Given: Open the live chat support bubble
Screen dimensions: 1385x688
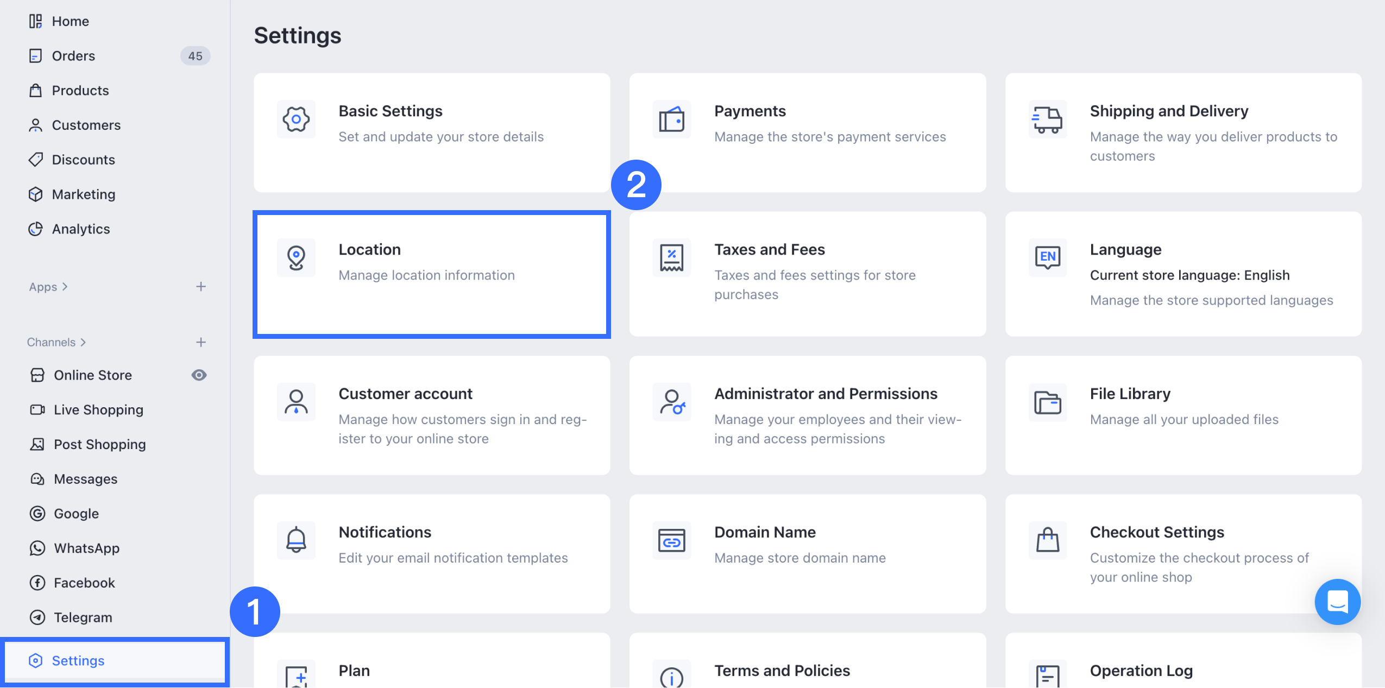Looking at the screenshot, I should [x=1338, y=602].
